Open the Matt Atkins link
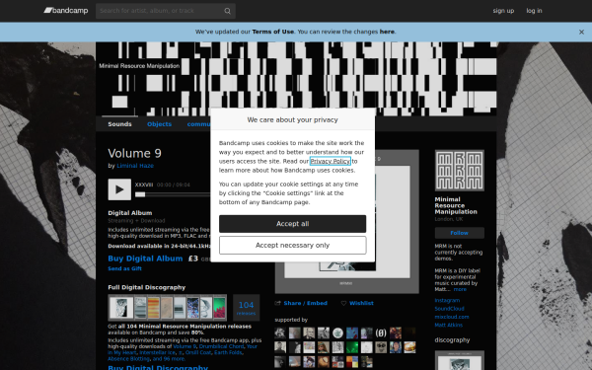Screen dimensions: 592x370 click(x=449, y=325)
